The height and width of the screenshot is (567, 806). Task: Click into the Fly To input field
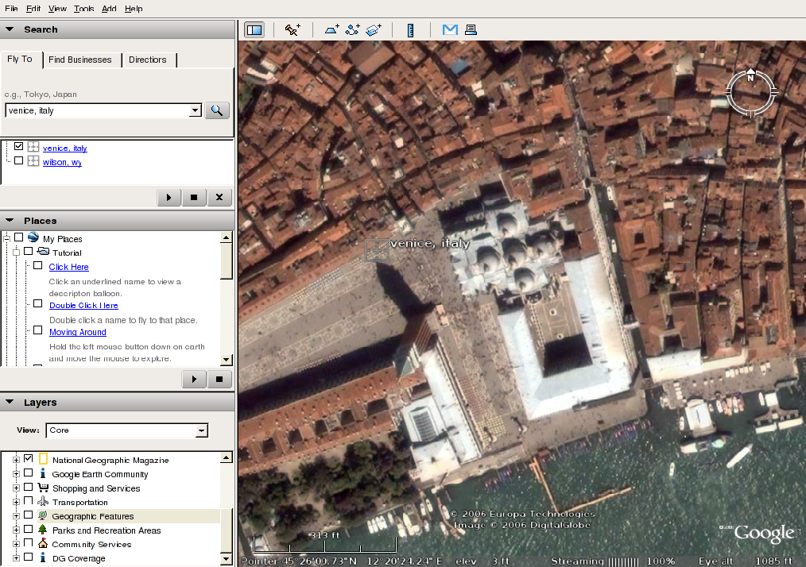[97, 110]
